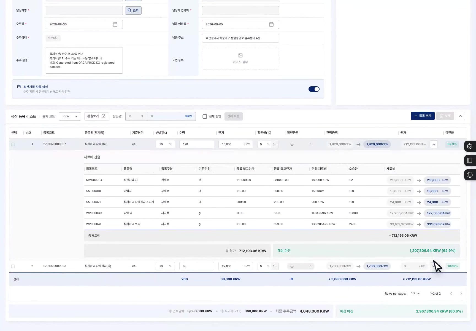Click the 품목 추가 button
The height and width of the screenshot is (331, 476).
point(423,116)
